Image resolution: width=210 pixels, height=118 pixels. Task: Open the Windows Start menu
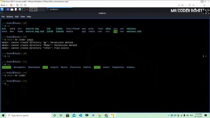(x=3, y=115)
